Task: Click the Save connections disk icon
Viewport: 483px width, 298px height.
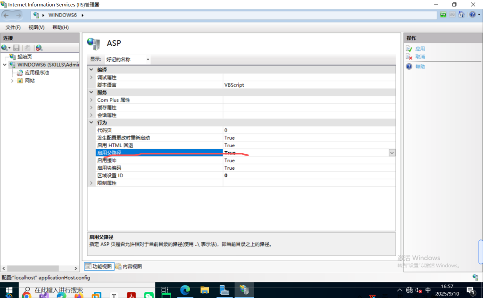Action: 17,48
